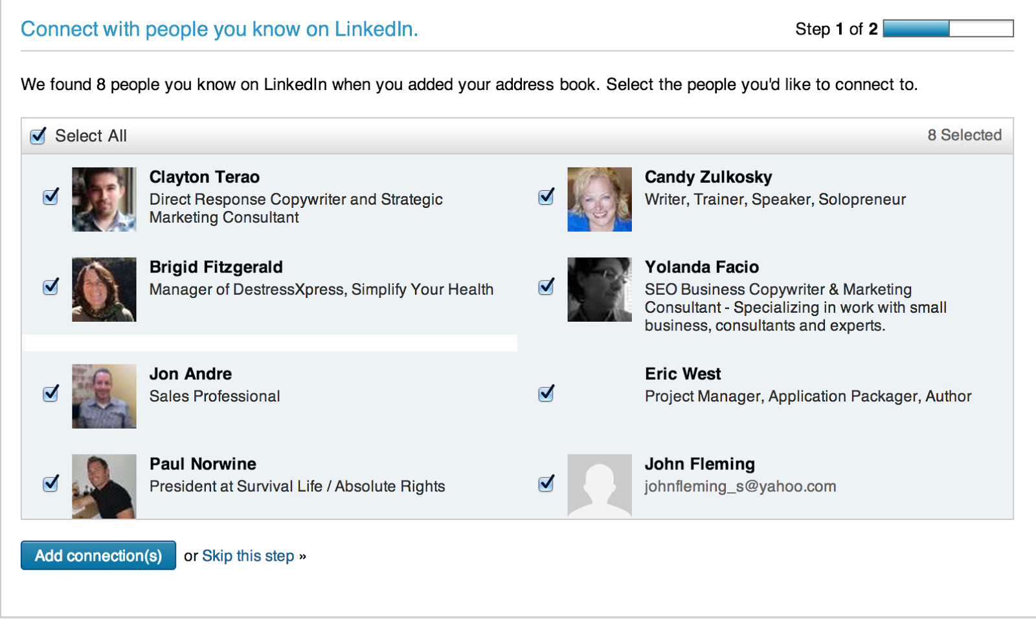Click Jon Andre's profile photo

tap(104, 396)
